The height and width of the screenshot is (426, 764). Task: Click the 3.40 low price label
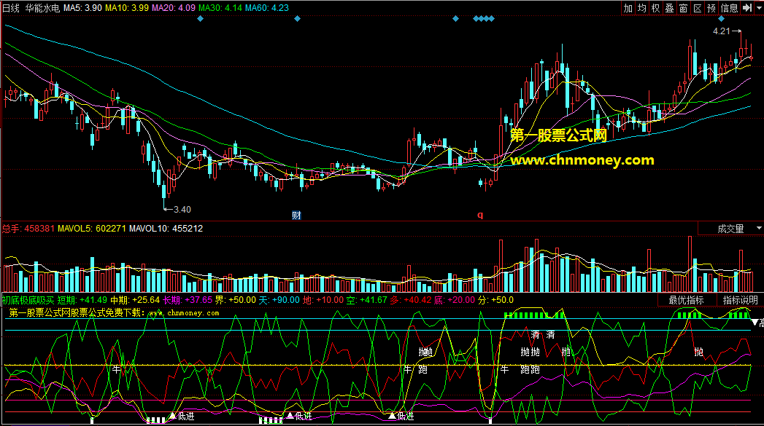coord(182,210)
